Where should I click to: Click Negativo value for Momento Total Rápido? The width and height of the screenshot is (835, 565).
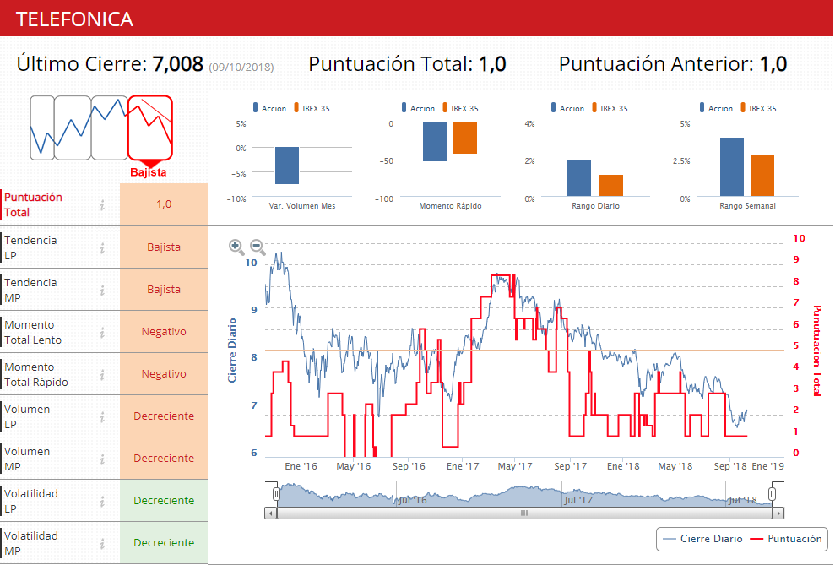click(x=164, y=374)
